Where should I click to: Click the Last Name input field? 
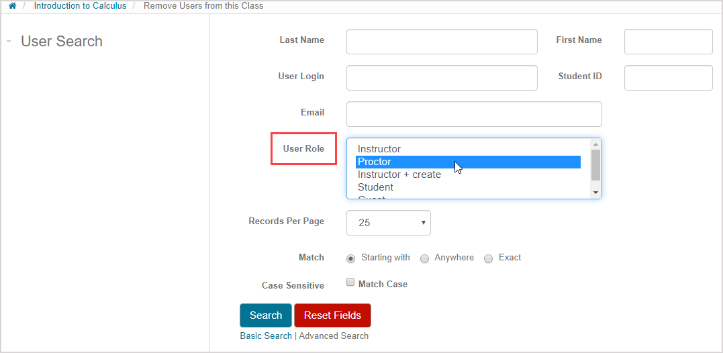pyautogui.click(x=442, y=42)
